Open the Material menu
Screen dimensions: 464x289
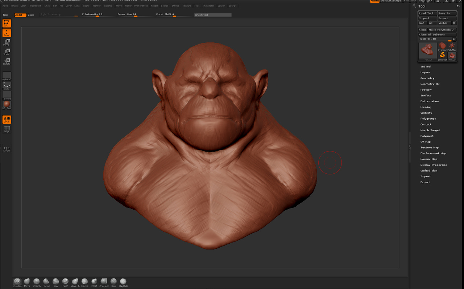(x=108, y=6)
